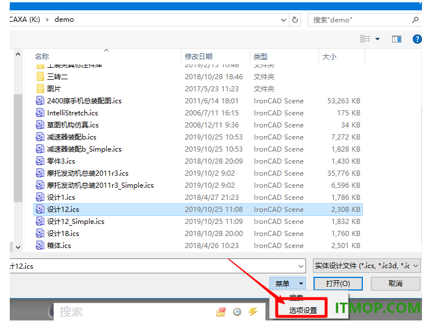
Task: Select the file name 箱体.ics
Action: [x=59, y=246]
